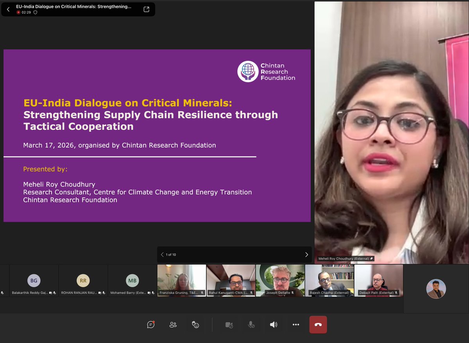Select Franziska Gruning video tile

click(182, 281)
